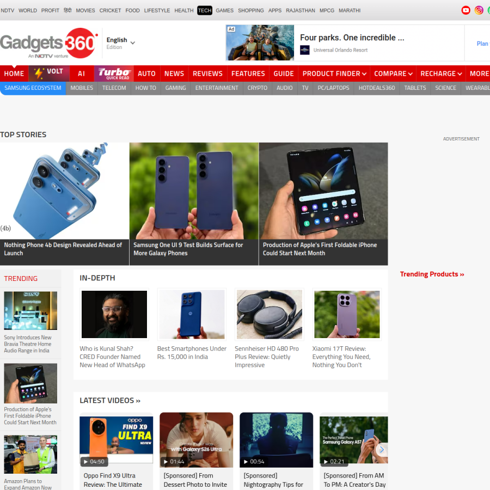Select the PC/Laptops sub-tab
The image size is (490, 490).
(333, 88)
